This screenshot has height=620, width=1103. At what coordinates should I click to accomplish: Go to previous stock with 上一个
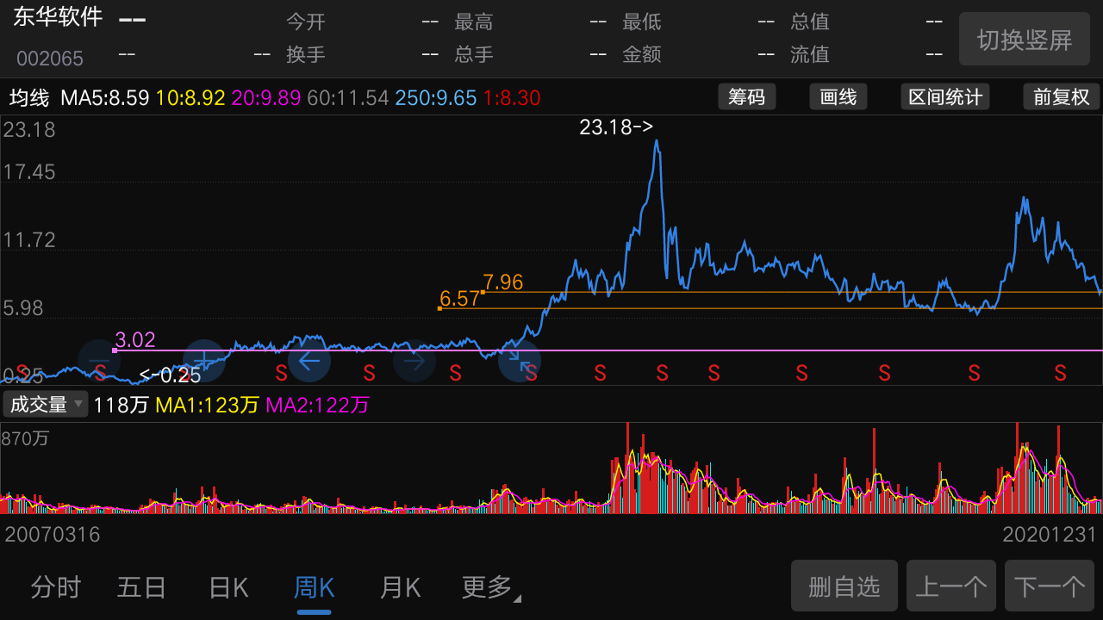tap(951, 586)
